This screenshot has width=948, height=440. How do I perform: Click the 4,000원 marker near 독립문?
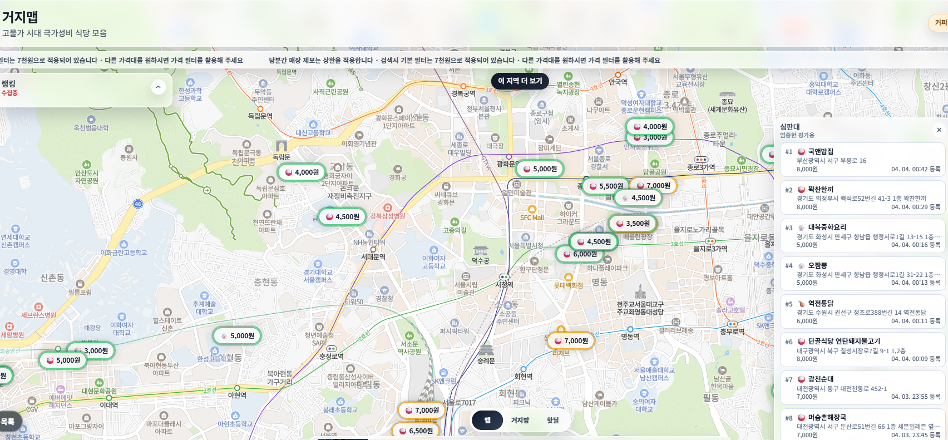(x=302, y=172)
